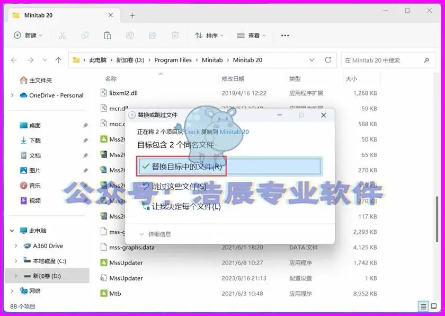Image resolution: width=445 pixels, height=316 pixels.
Task: Open 桌面 in quick access
Action: pyautogui.click(x=30, y=125)
